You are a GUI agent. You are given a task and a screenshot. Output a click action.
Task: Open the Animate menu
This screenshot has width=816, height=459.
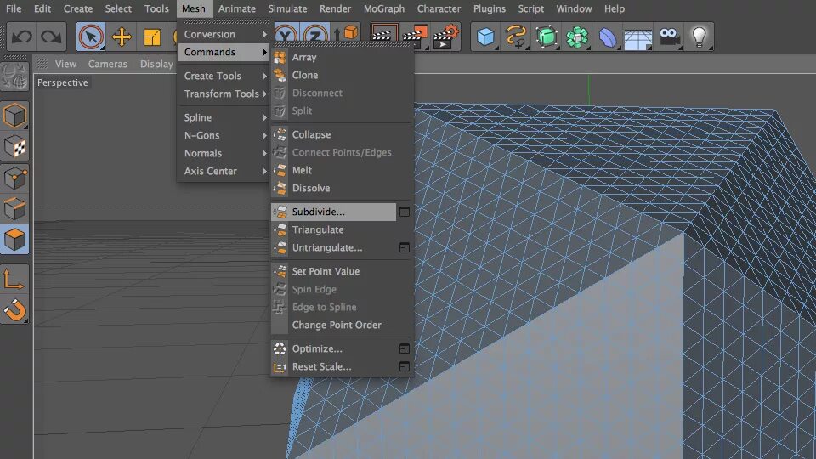tap(237, 8)
